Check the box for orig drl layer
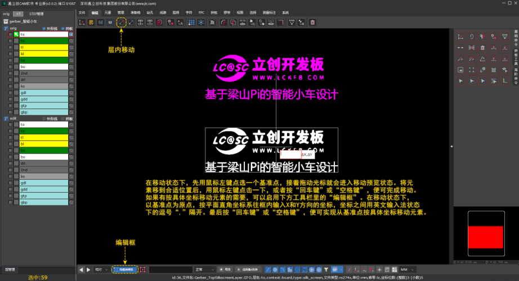Screen dimensions: 519x281 [x=10, y=80]
